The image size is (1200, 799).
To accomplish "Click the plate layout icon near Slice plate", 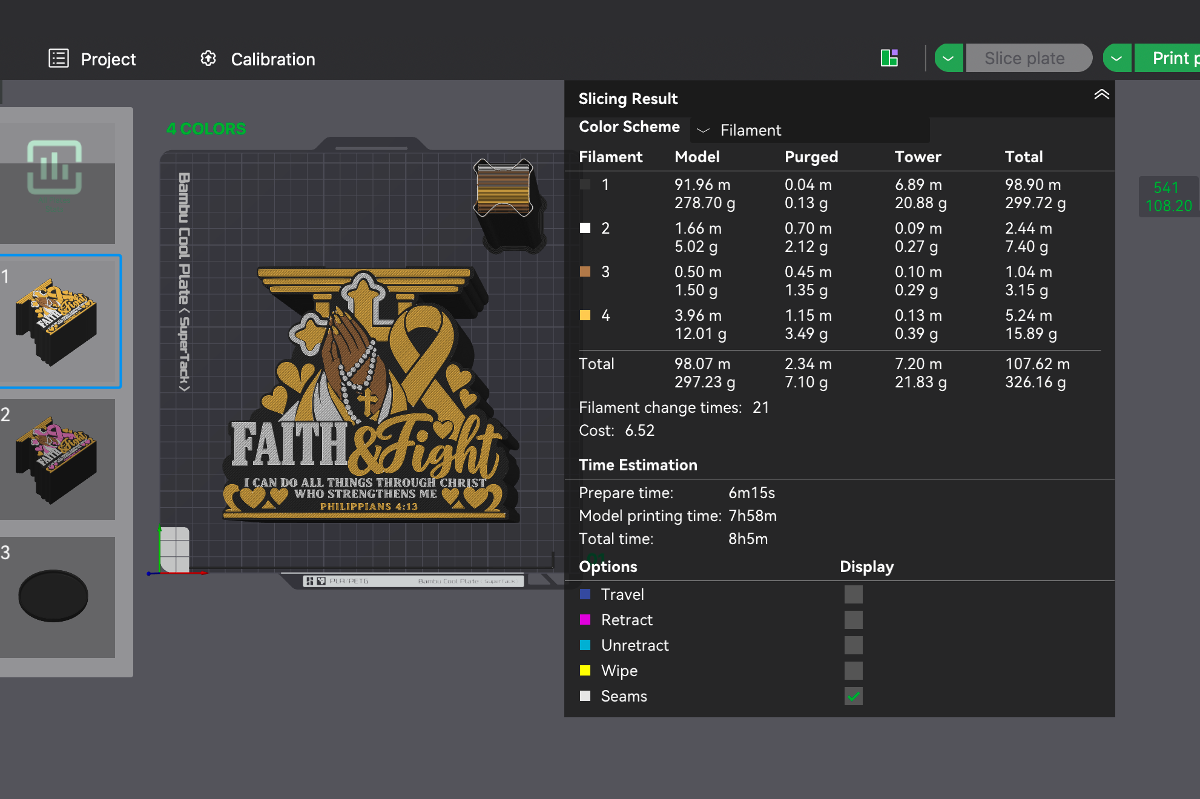I will pos(889,58).
